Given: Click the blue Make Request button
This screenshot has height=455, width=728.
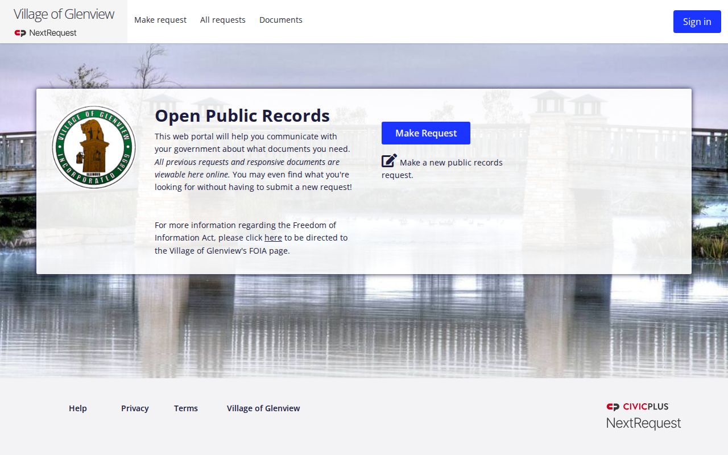Looking at the screenshot, I should tap(426, 133).
